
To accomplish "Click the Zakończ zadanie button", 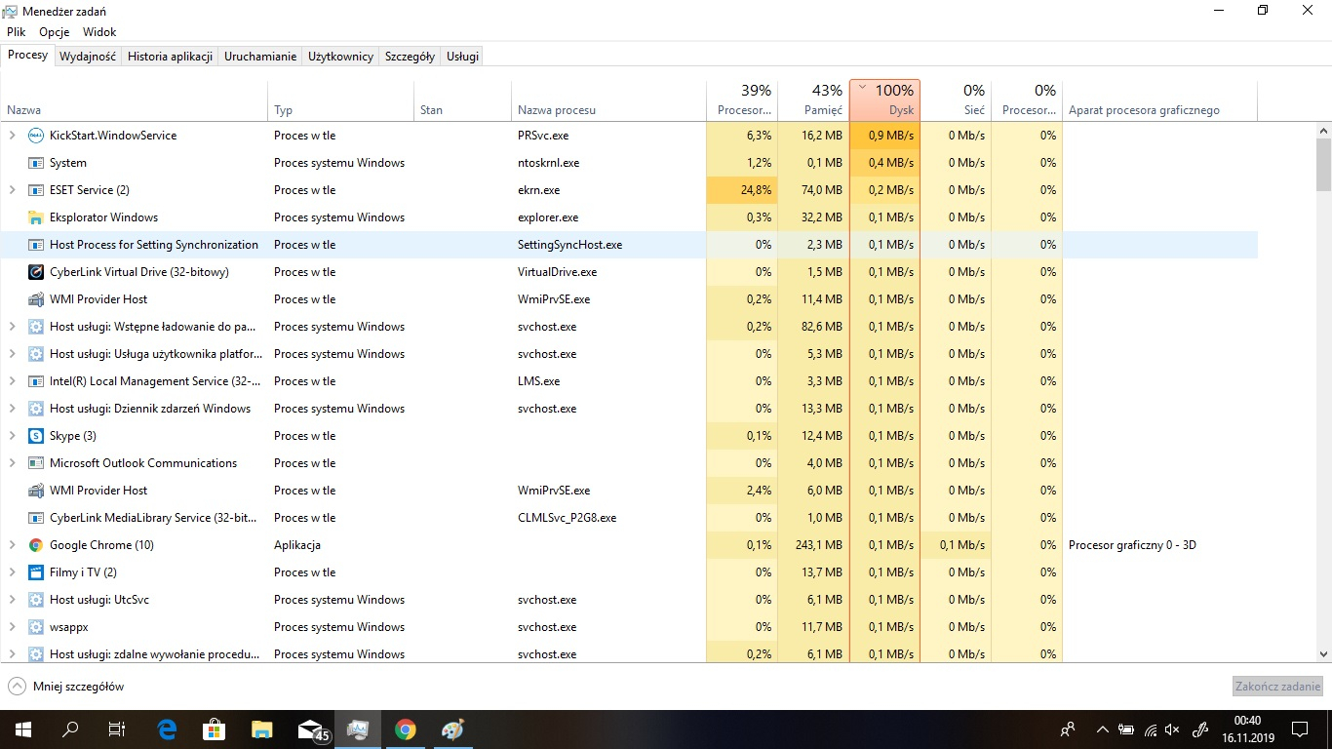I will click(1277, 687).
